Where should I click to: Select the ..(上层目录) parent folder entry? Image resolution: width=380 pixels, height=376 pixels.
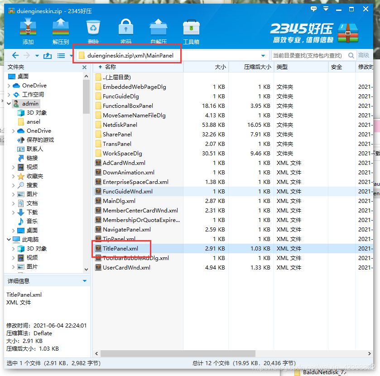pyautogui.click(x=116, y=77)
